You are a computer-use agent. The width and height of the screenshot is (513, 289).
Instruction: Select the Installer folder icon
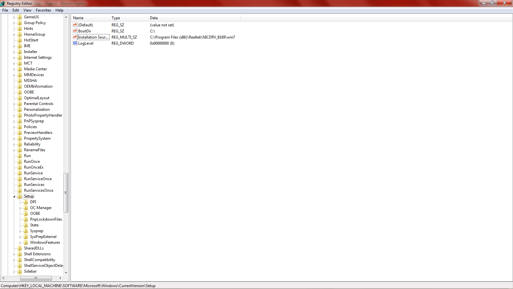coord(20,52)
